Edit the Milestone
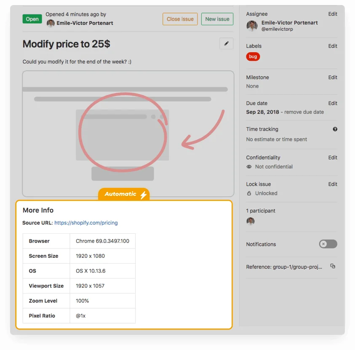Screen dimensions: 355x350 (x=333, y=77)
